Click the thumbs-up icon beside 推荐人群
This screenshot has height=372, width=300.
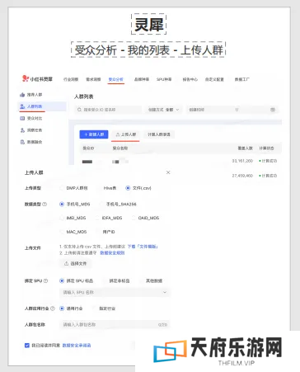coord(22,95)
